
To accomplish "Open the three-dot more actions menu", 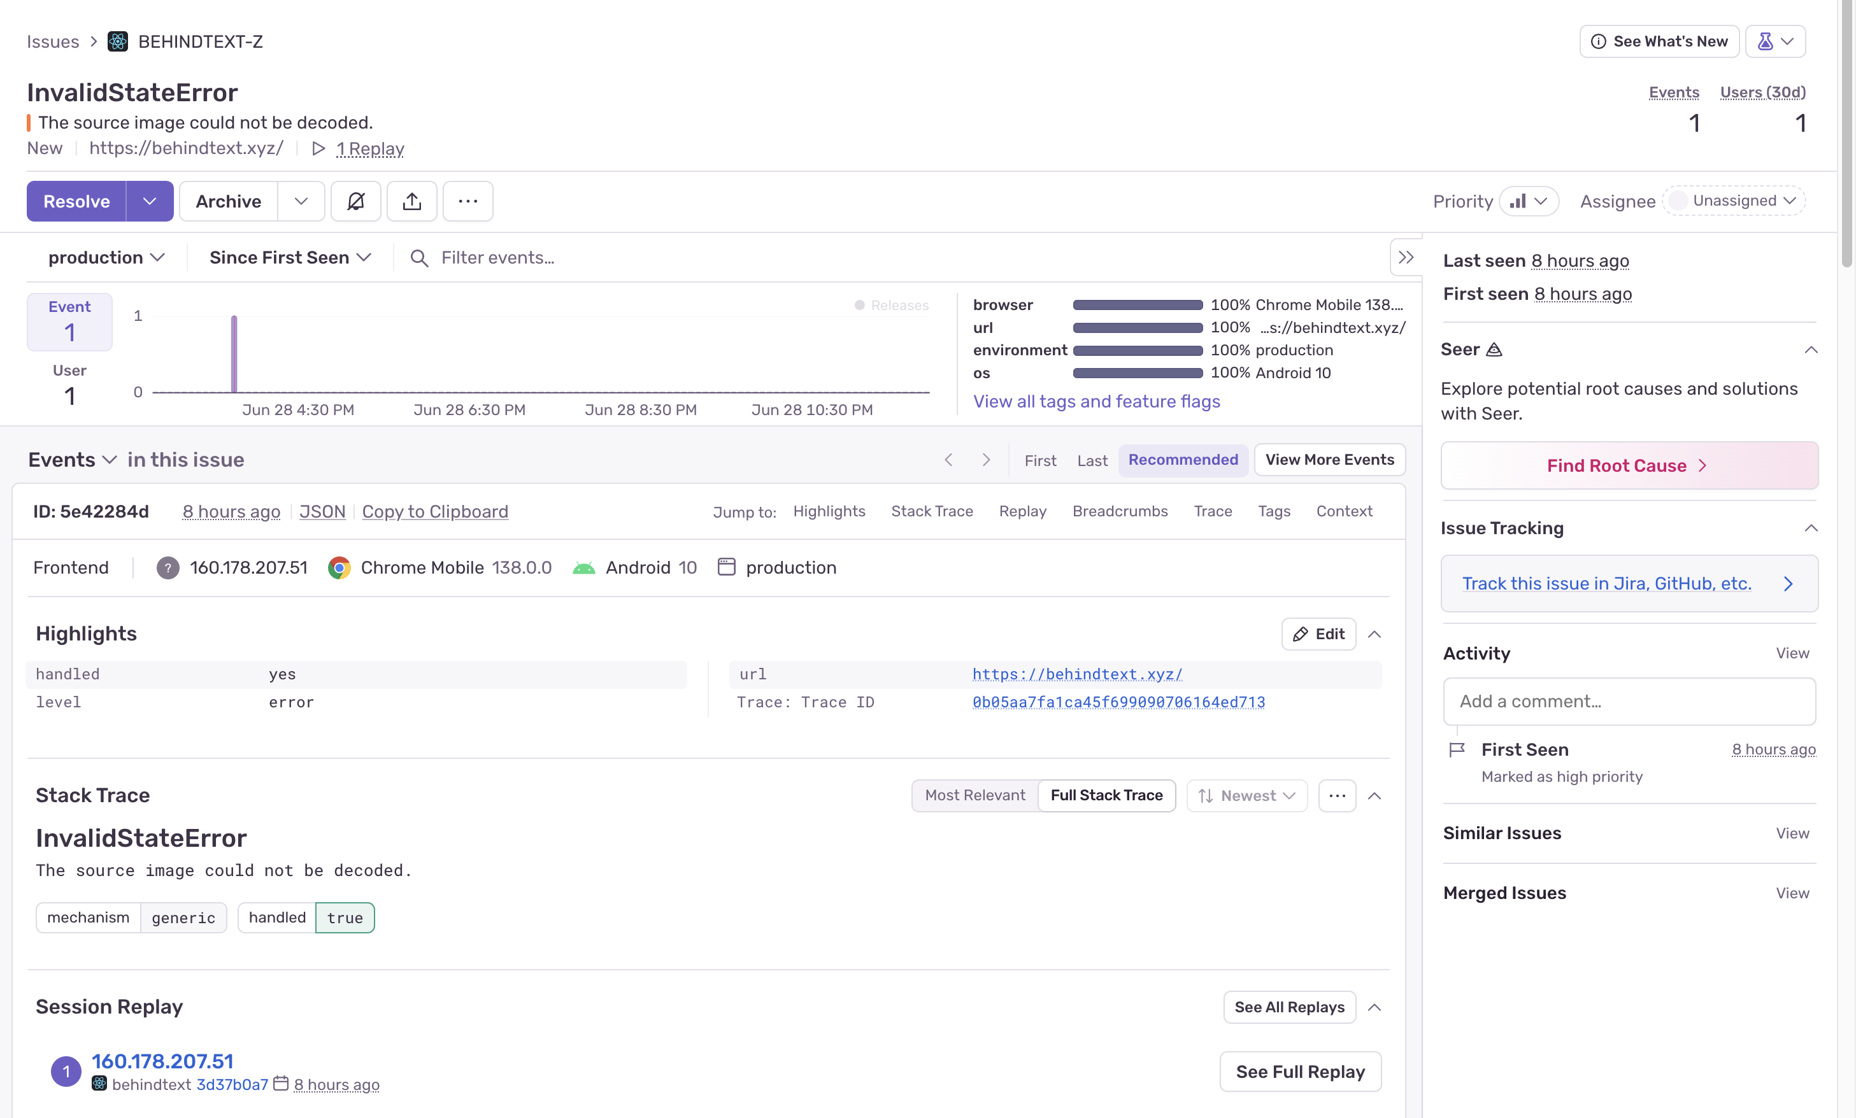I will point(468,201).
